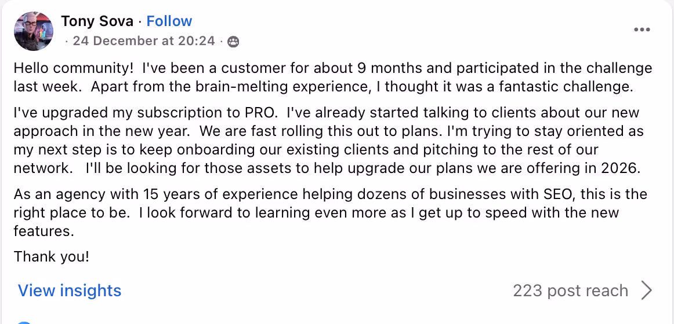Click the "Thank you!" closing line
This screenshot has height=324, width=674.
point(52,256)
